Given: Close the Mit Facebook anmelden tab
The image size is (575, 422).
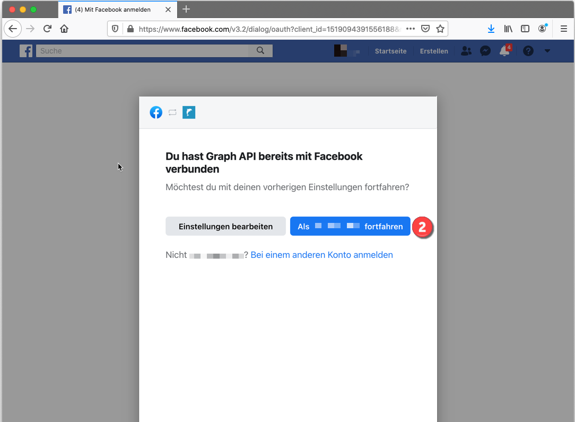Looking at the screenshot, I should [168, 10].
